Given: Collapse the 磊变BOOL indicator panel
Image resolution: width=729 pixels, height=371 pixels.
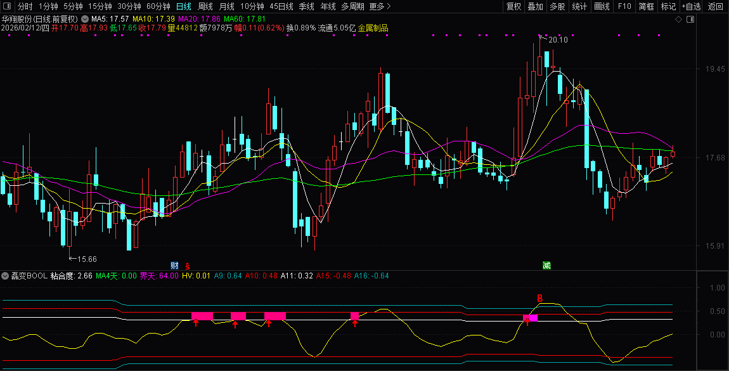Looking at the screenshot, I should click(x=6, y=276).
